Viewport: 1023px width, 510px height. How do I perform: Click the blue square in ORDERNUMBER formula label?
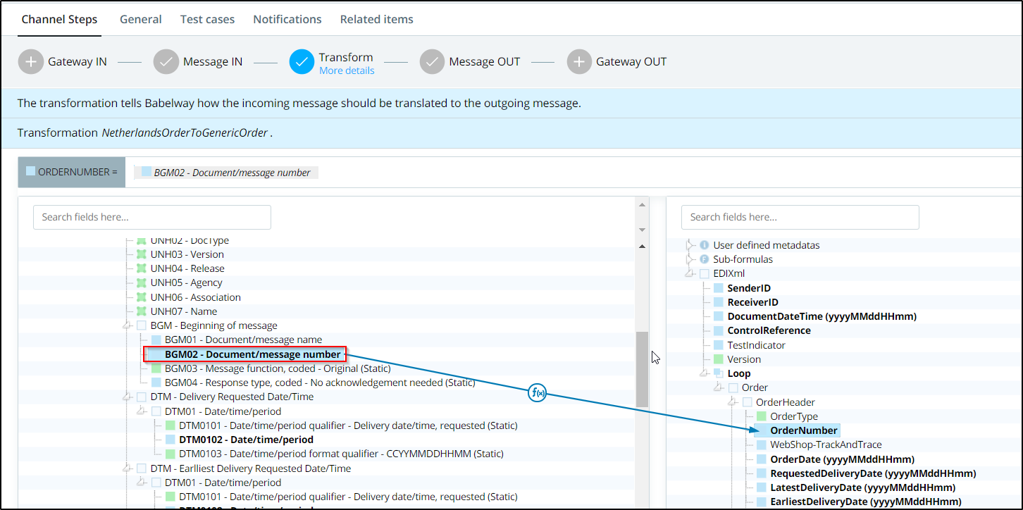pos(30,171)
